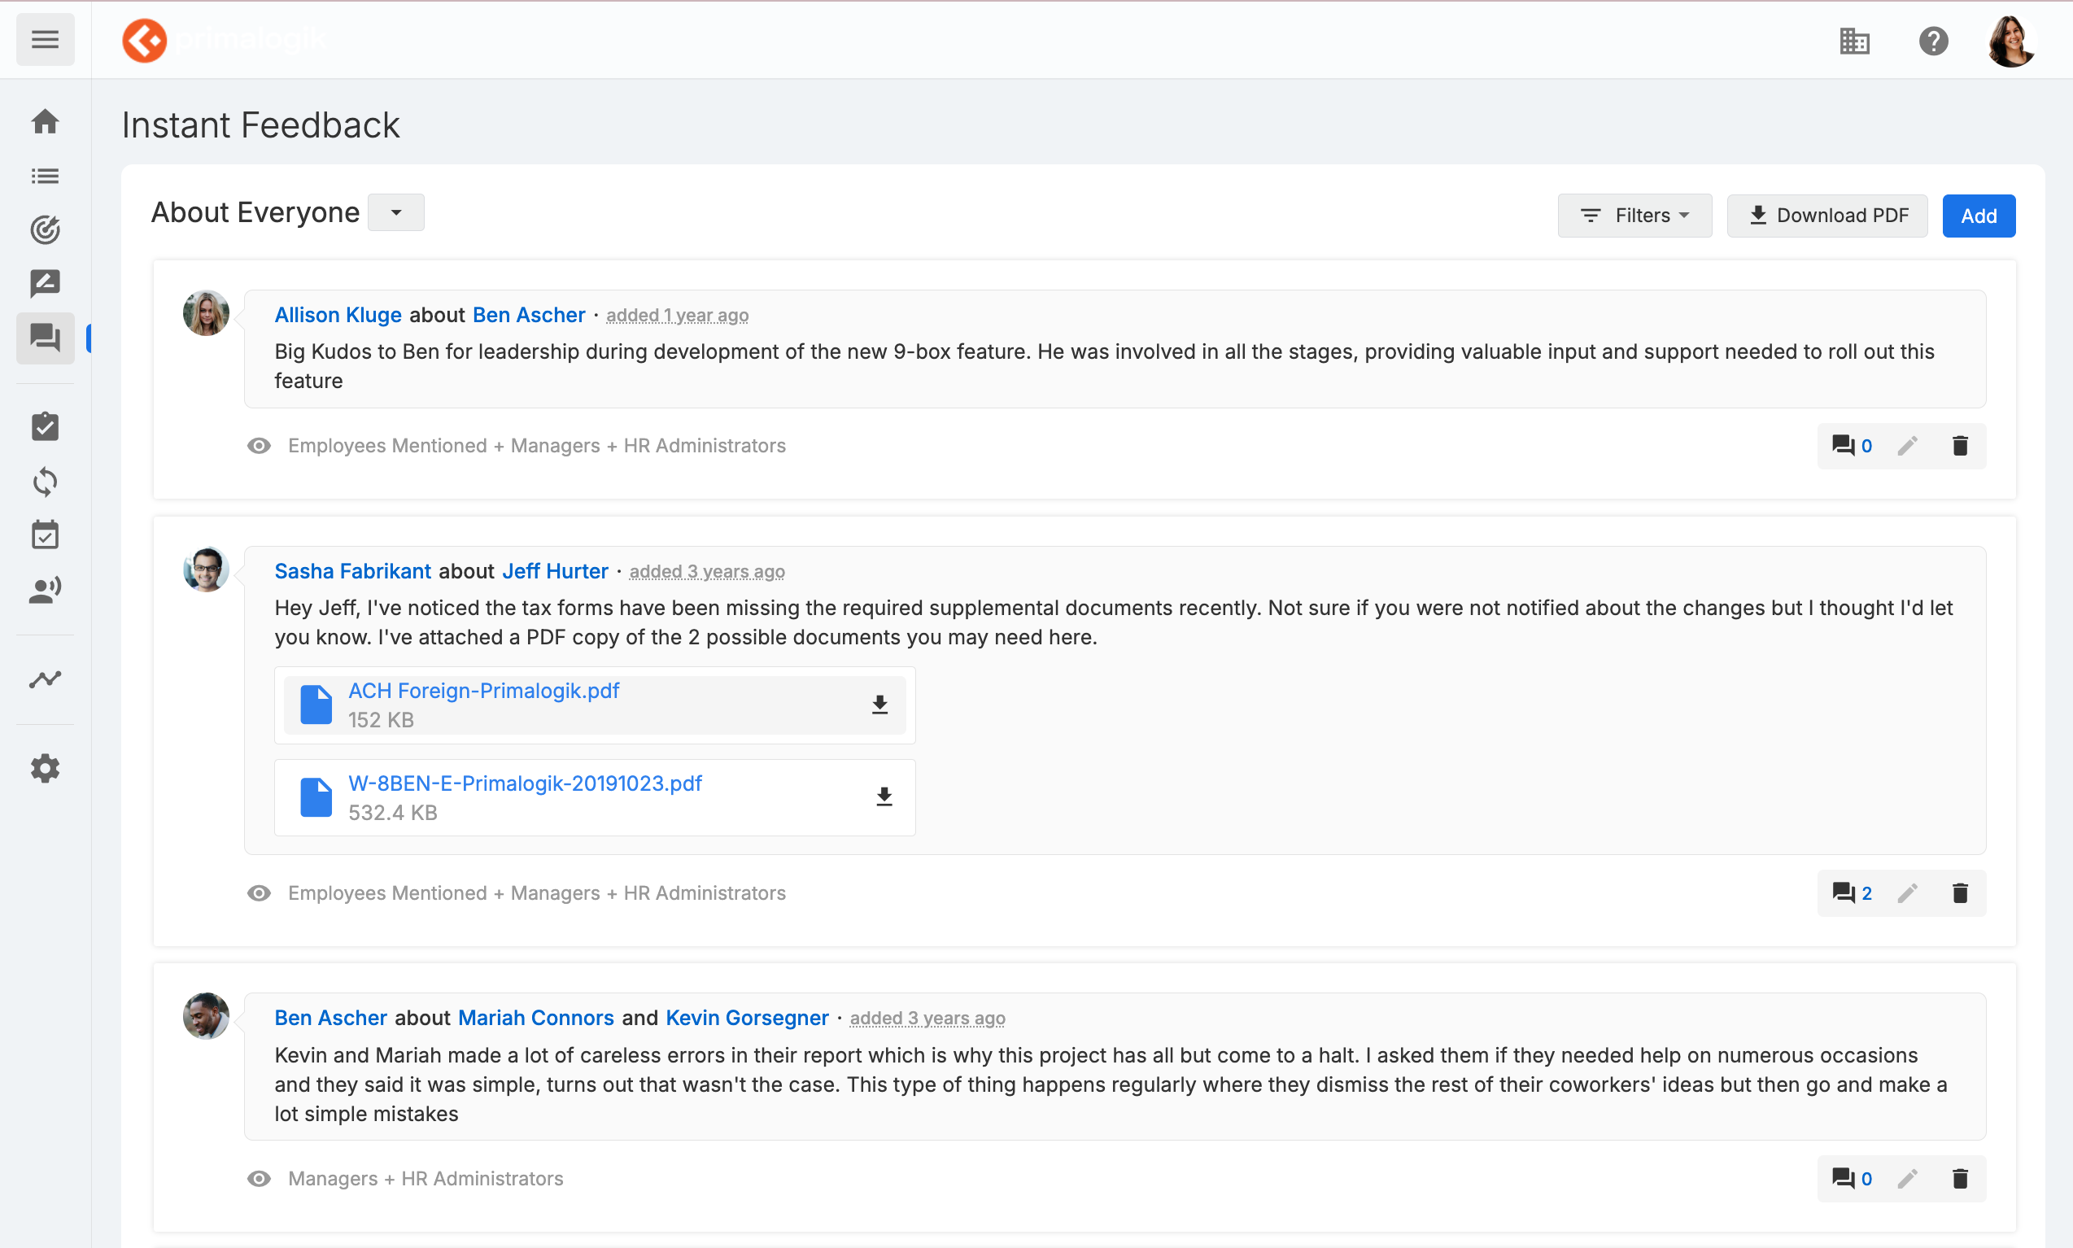This screenshot has height=1248, width=2073.
Task: Click the help question mark icon
Action: pos(1932,41)
